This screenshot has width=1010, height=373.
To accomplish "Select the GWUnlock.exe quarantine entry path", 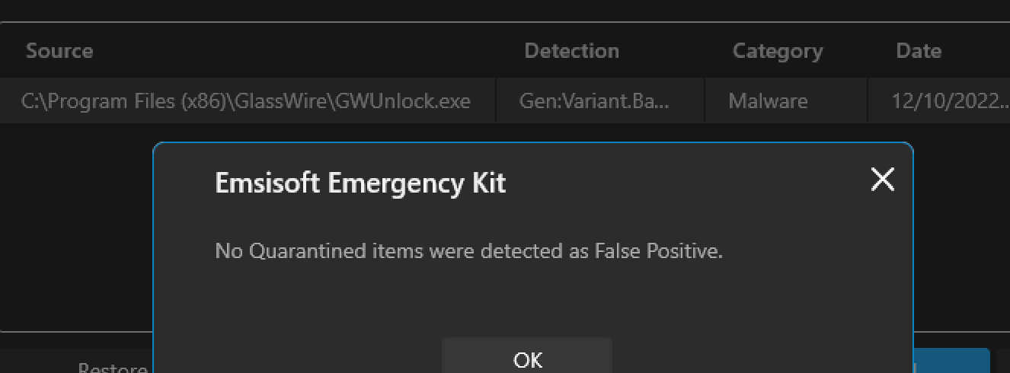I will click(x=246, y=100).
